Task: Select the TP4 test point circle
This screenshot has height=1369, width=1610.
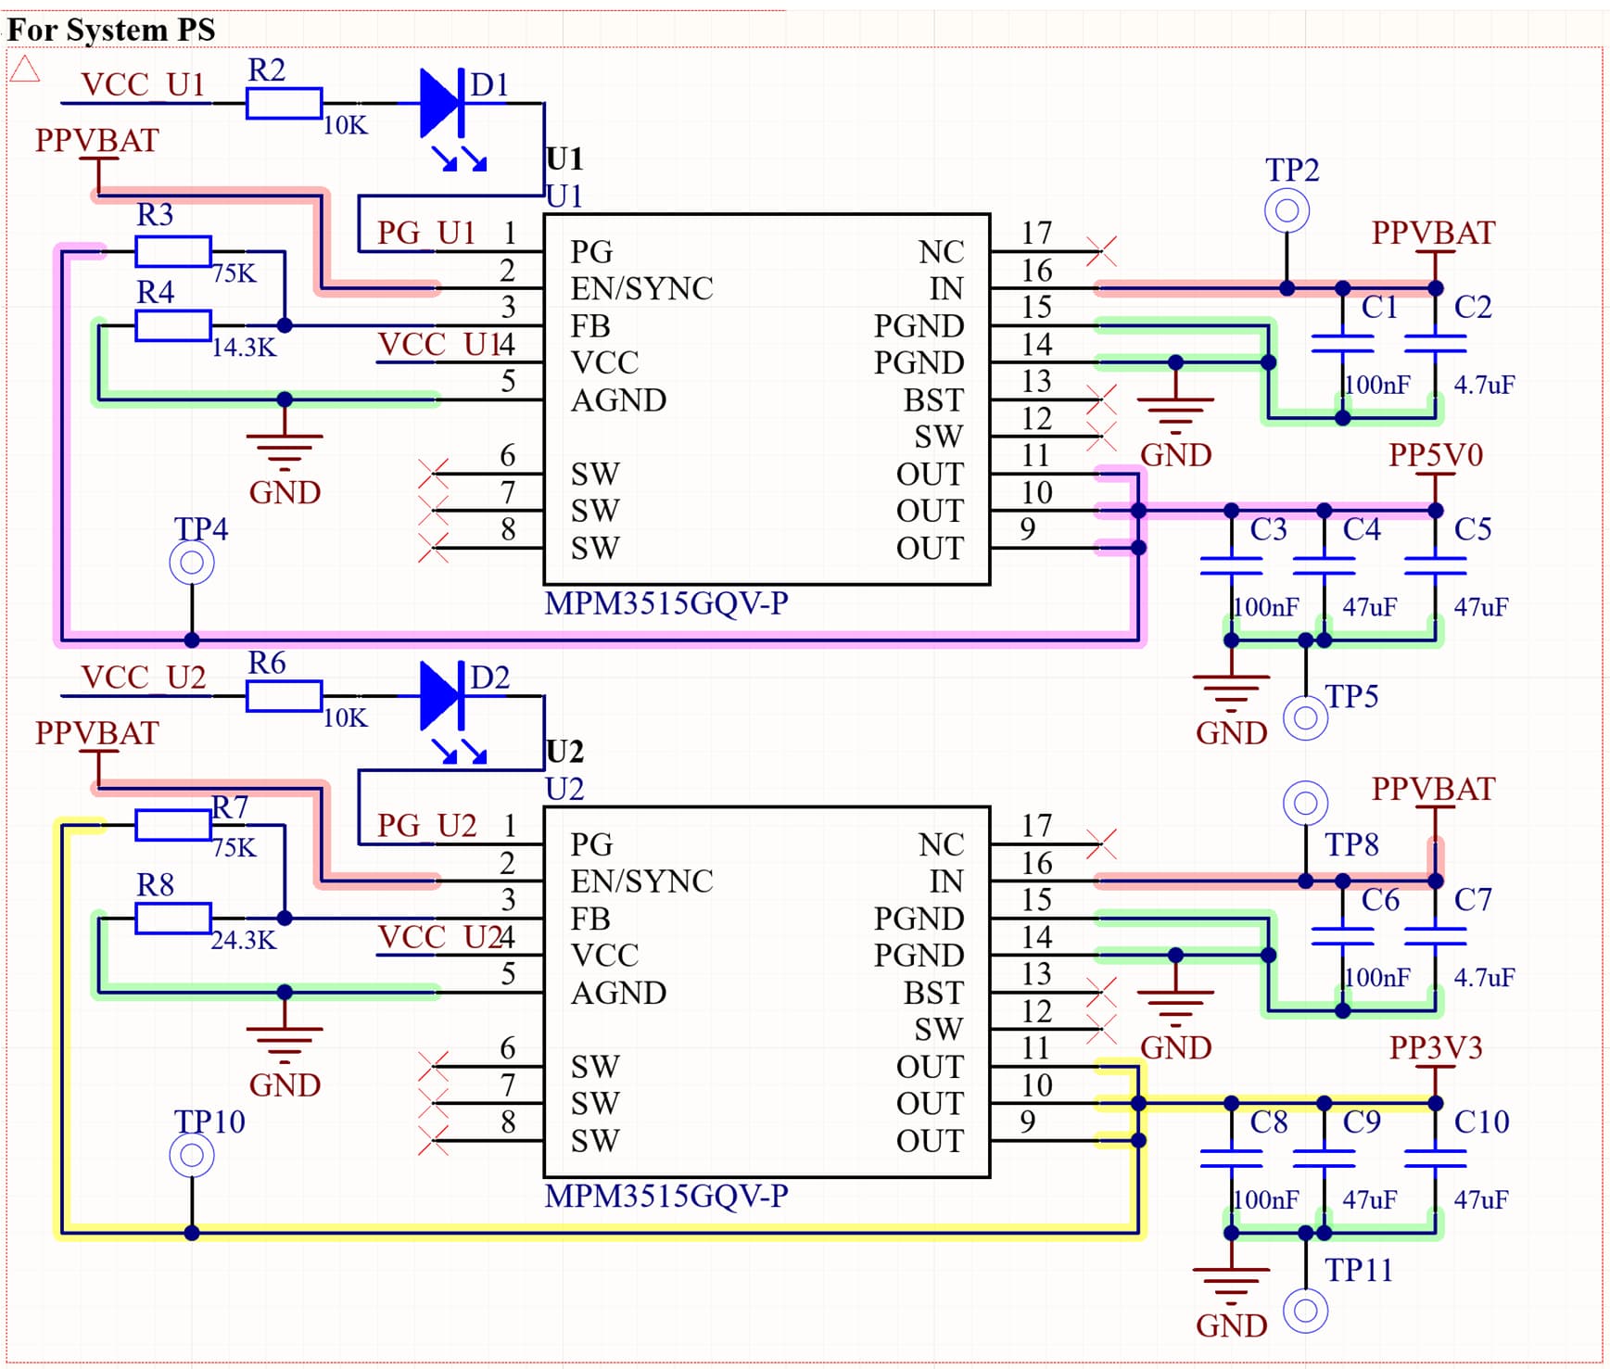Action: [x=192, y=563]
